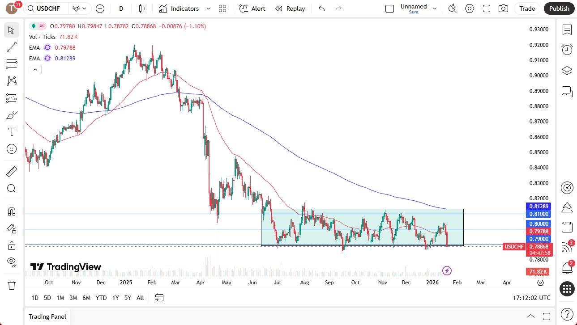Screen dimensions: 577x325
Task: Collapse the indicator legend with the up arrow
Action: pyautogui.click(x=35, y=69)
